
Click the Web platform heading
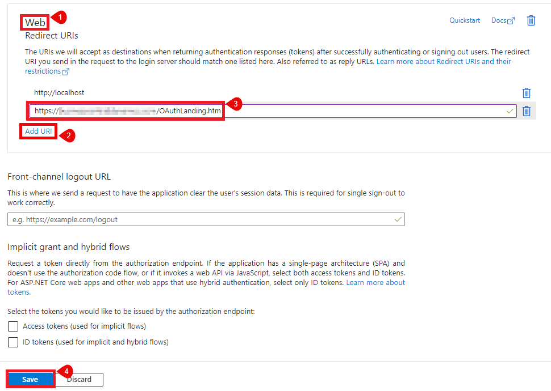coord(35,23)
